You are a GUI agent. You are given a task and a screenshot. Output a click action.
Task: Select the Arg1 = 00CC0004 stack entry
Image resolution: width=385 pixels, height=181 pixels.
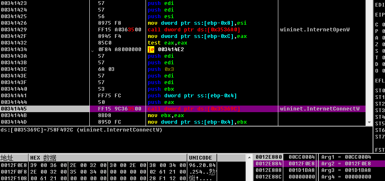coord(346,157)
